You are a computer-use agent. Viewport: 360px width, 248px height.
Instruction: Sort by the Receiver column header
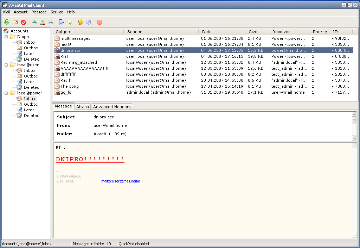pos(289,31)
